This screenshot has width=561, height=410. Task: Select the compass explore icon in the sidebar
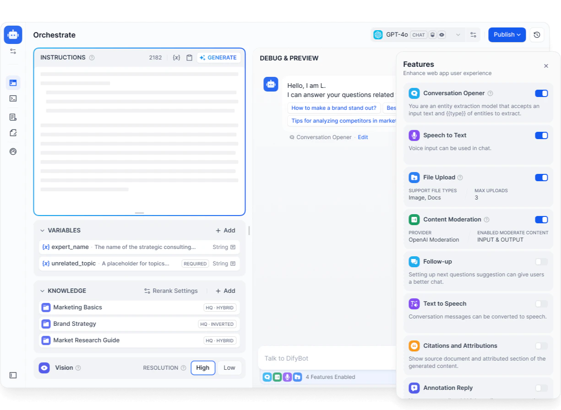13,151
